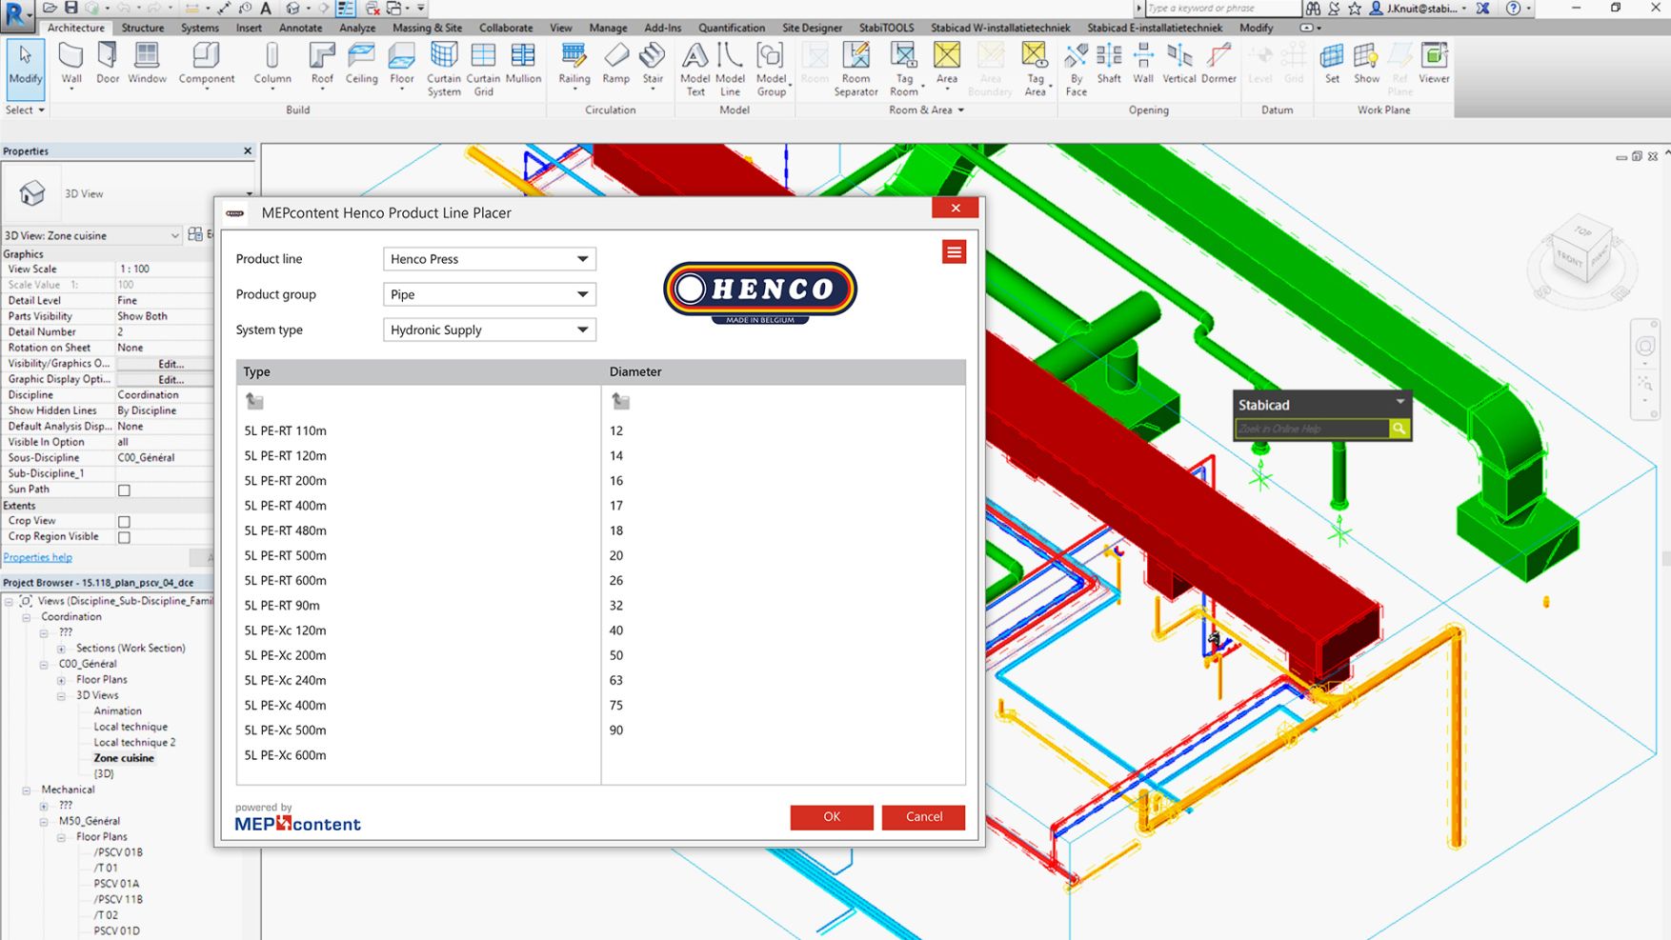Edit the View Scale value 1 : 100
1671x940 pixels.
pyautogui.click(x=164, y=270)
